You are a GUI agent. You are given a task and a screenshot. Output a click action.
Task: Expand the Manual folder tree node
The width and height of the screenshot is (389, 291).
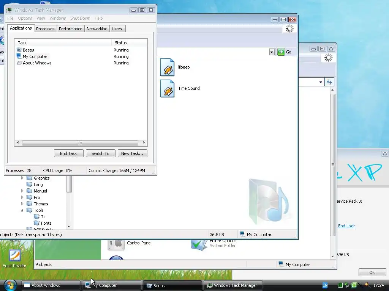click(22, 191)
